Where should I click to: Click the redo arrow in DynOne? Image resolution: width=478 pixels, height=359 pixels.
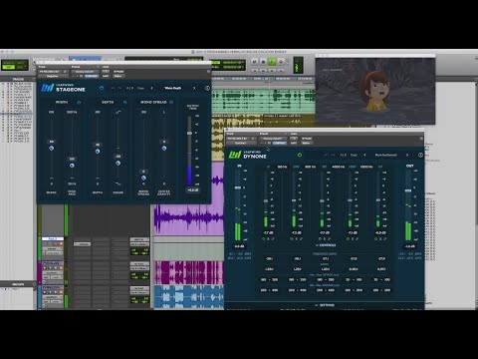(333, 155)
